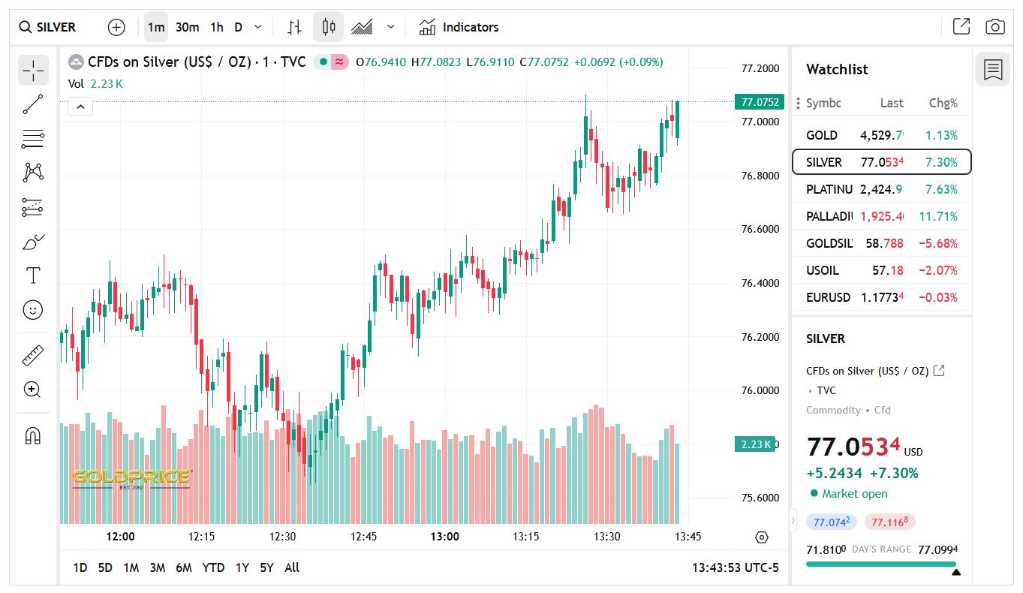Set the range to 1D
This screenshot has width=1023, height=593.
80,567
